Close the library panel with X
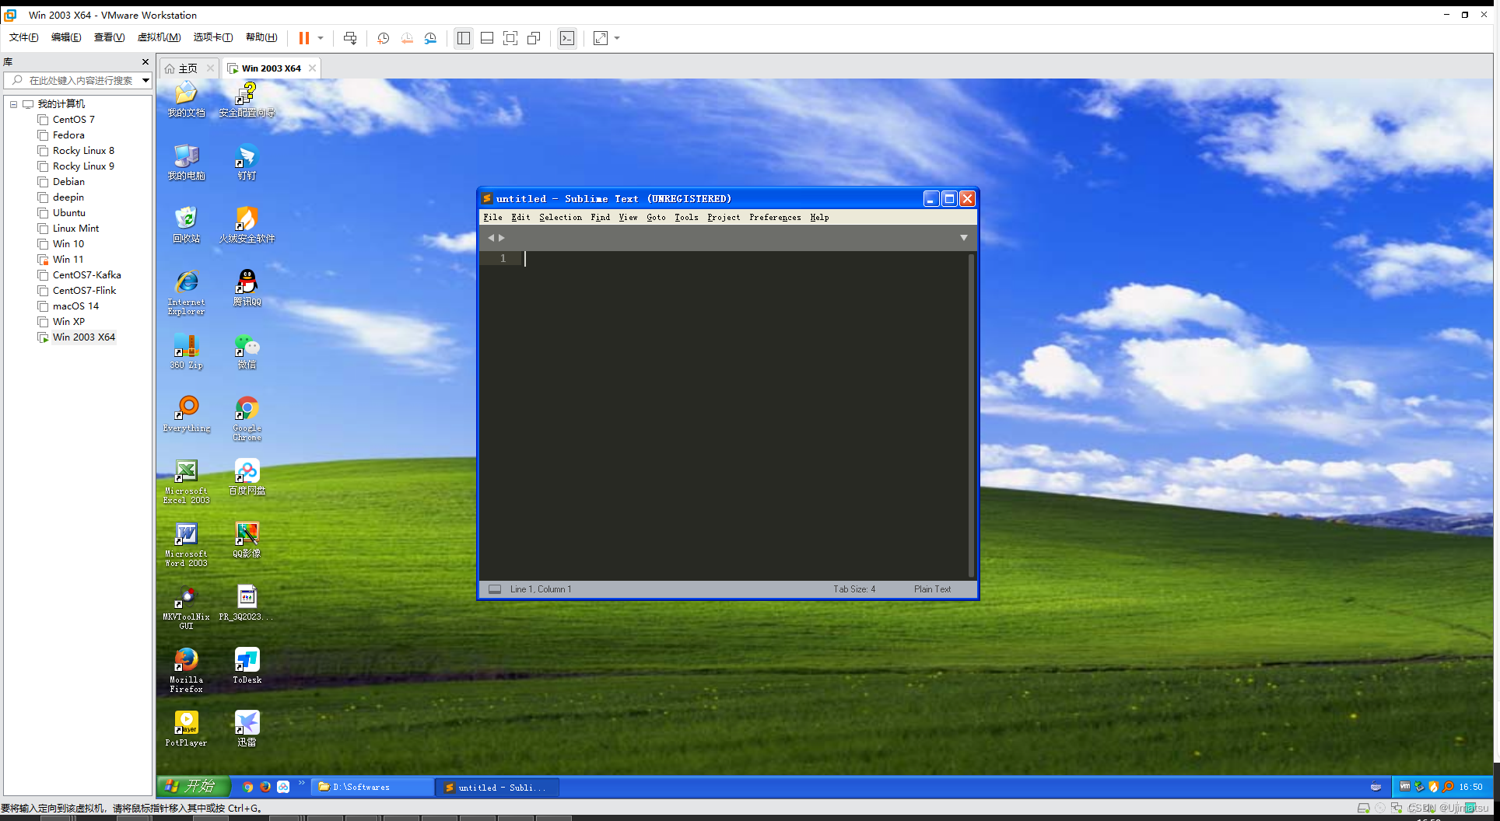 145,62
